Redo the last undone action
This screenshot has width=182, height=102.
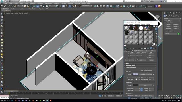(x=5, y=6)
